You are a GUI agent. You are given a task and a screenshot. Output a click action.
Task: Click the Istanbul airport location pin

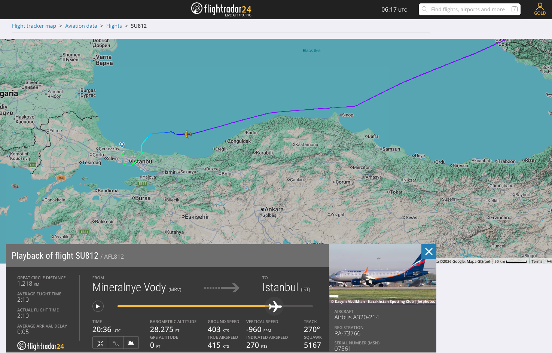[122, 145]
